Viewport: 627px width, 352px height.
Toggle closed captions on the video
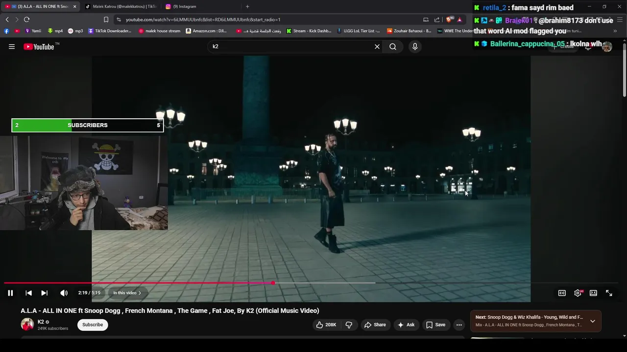(x=562, y=293)
